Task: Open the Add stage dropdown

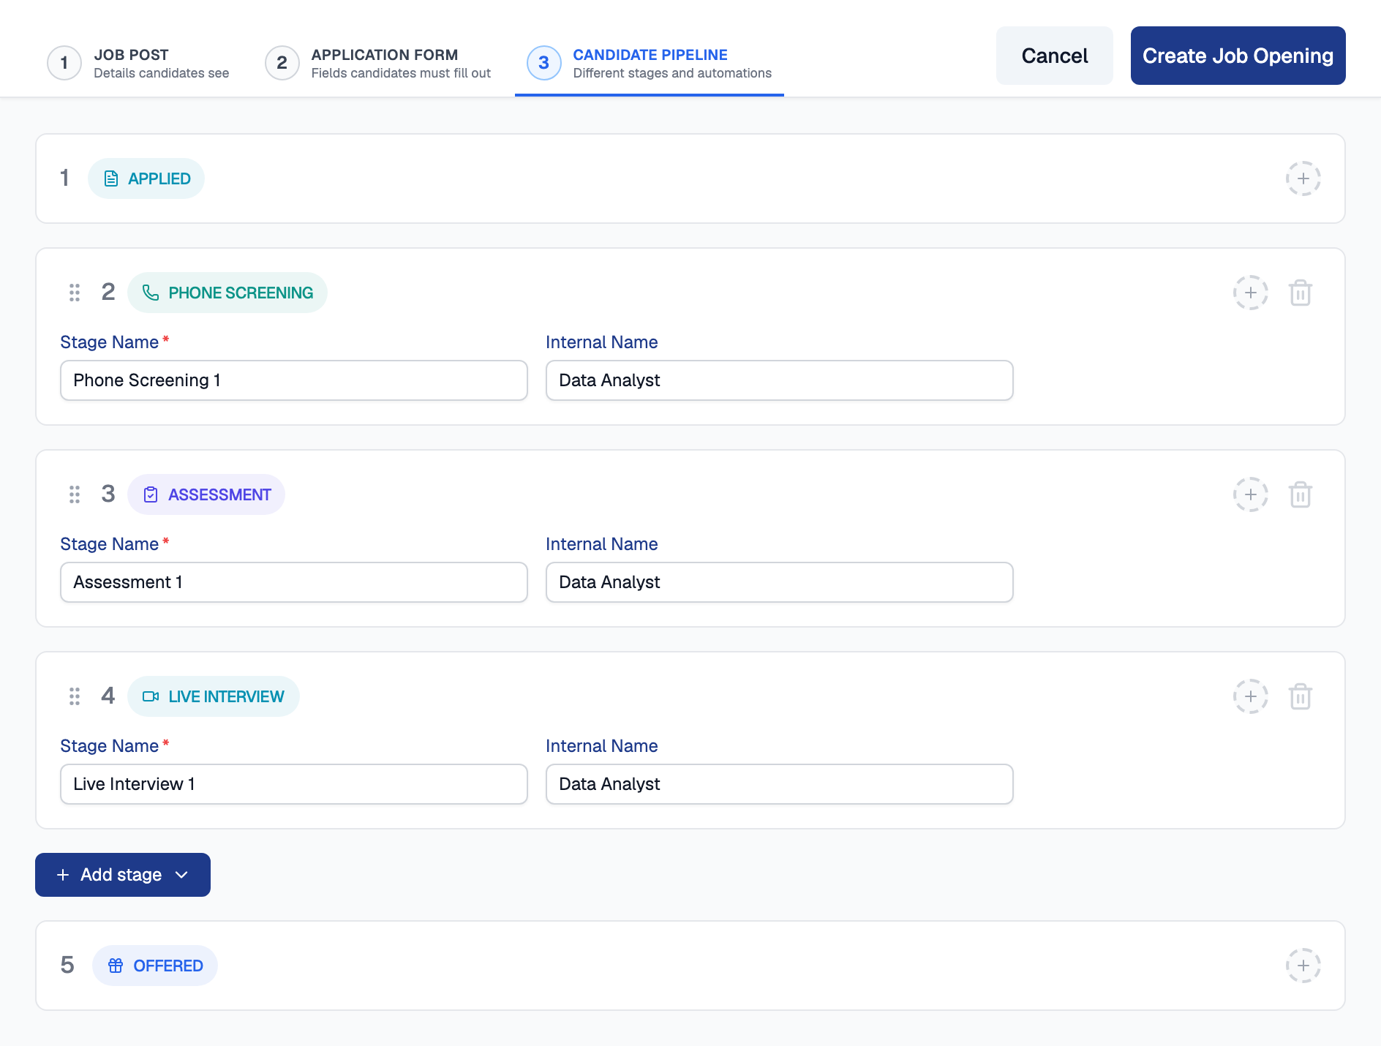Action: click(123, 875)
